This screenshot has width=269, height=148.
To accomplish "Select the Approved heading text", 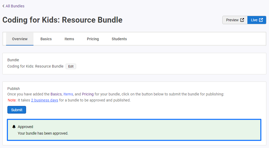I will point(25,127).
